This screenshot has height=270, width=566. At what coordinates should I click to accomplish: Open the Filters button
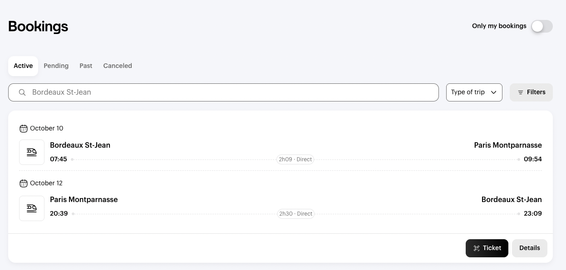[x=531, y=92]
